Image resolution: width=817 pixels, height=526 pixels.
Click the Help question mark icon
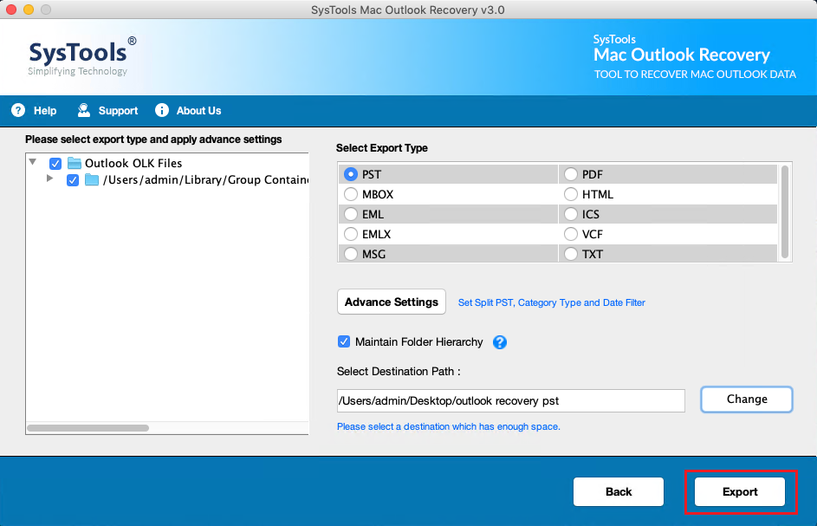click(x=18, y=111)
